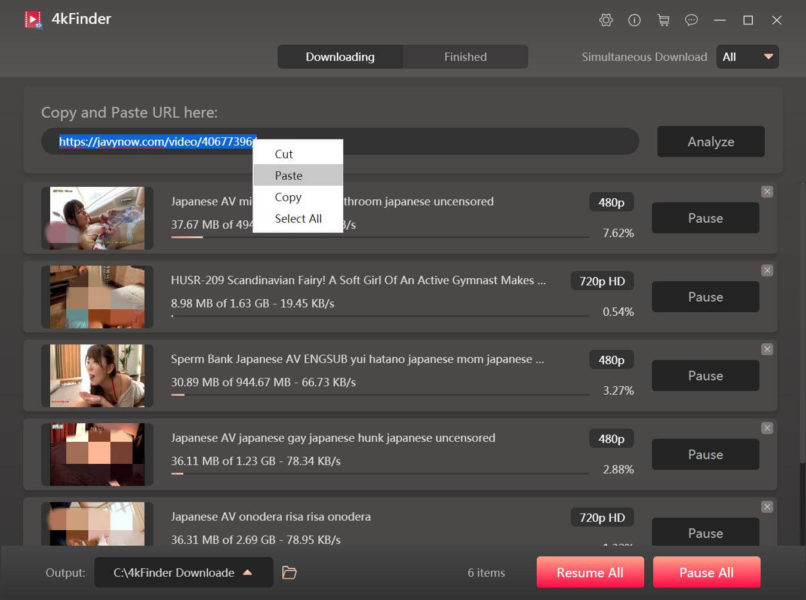Remove the download at 2.88% progress
806x600 pixels.
767,428
